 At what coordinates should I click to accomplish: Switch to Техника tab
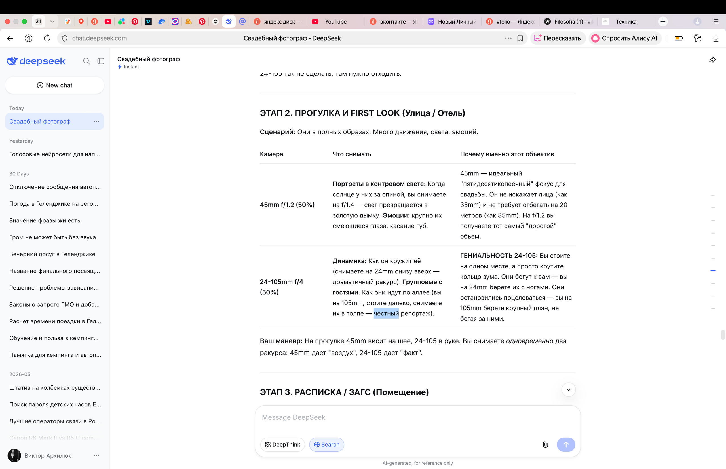click(x=626, y=22)
